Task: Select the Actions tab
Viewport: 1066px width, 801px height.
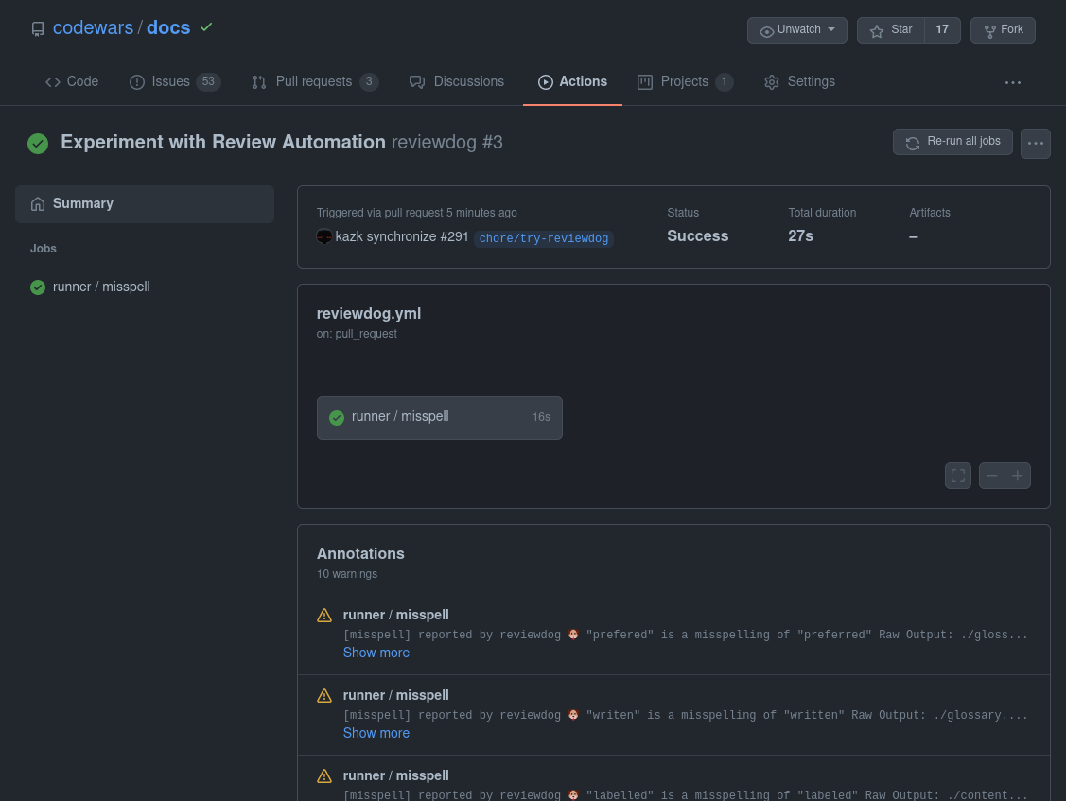Action: [572, 81]
